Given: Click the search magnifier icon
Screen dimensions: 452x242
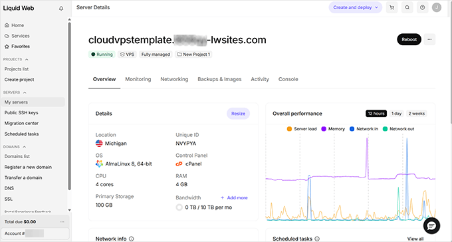Looking at the screenshot, I should [407, 7].
